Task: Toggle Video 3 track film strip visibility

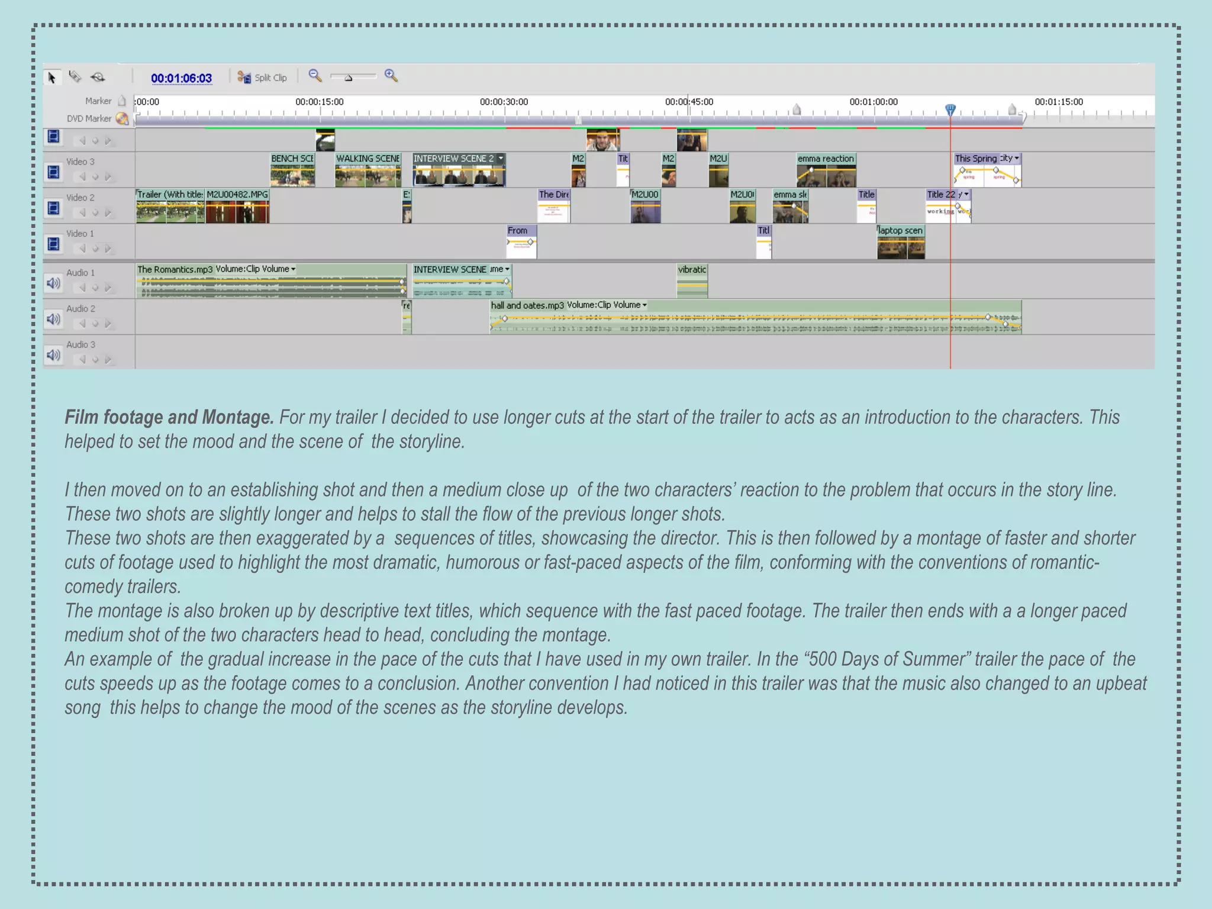Action: click(53, 172)
